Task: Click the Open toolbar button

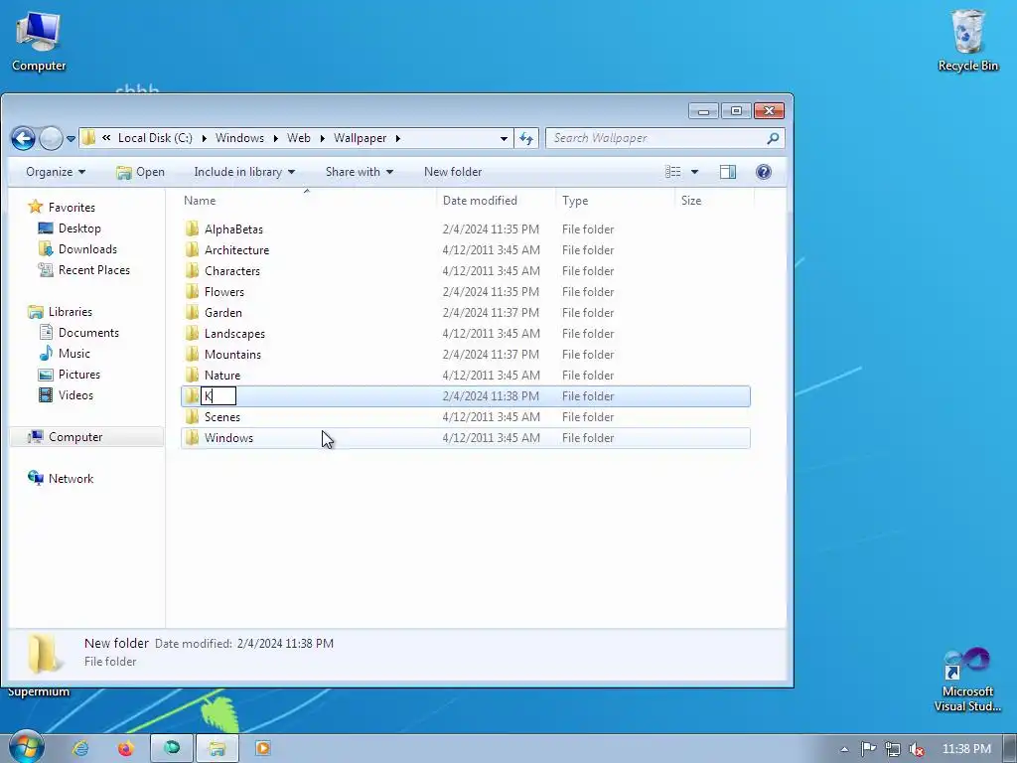Action: [x=140, y=172]
